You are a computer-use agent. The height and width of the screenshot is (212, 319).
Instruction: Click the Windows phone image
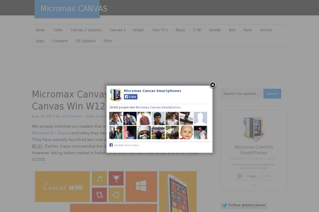coord(178,192)
